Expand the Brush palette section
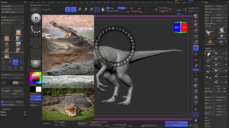The width and height of the screenshot is (229, 128). click(4, 115)
